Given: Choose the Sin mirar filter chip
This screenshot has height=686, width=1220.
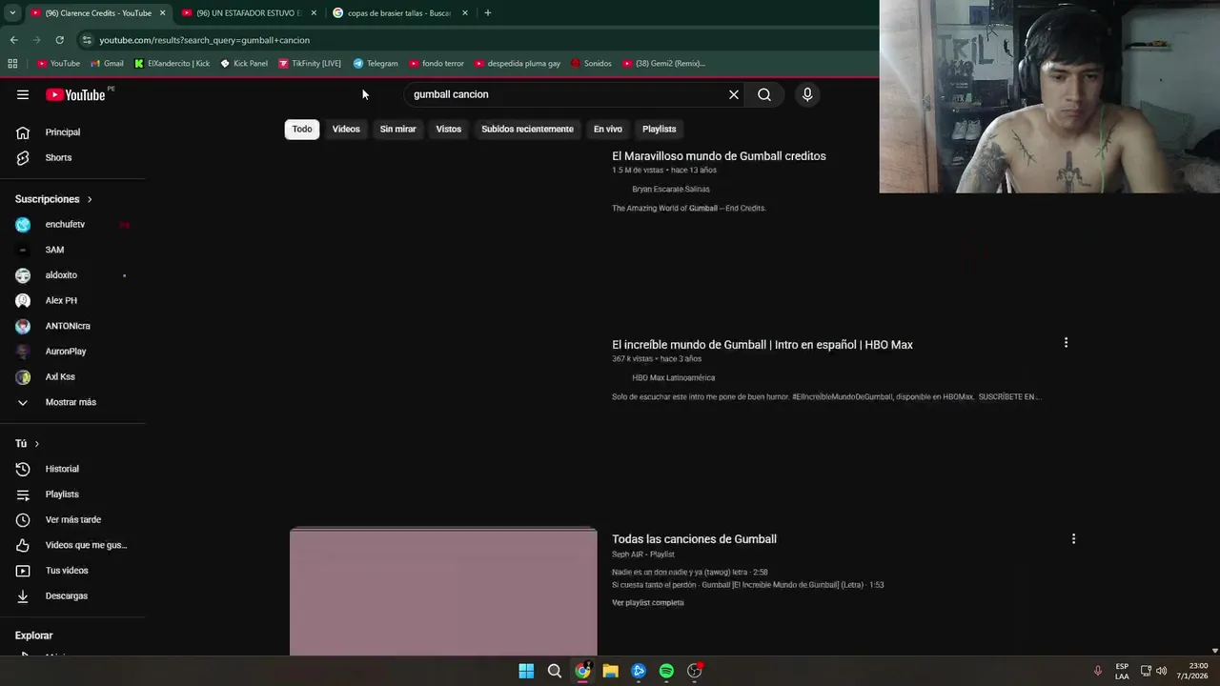Looking at the screenshot, I should coord(397,129).
